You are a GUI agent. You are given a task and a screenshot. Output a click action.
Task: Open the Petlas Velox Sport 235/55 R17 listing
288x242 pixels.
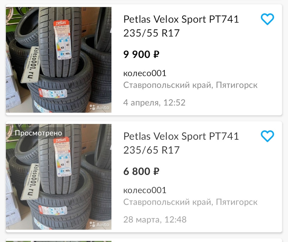tap(181, 26)
